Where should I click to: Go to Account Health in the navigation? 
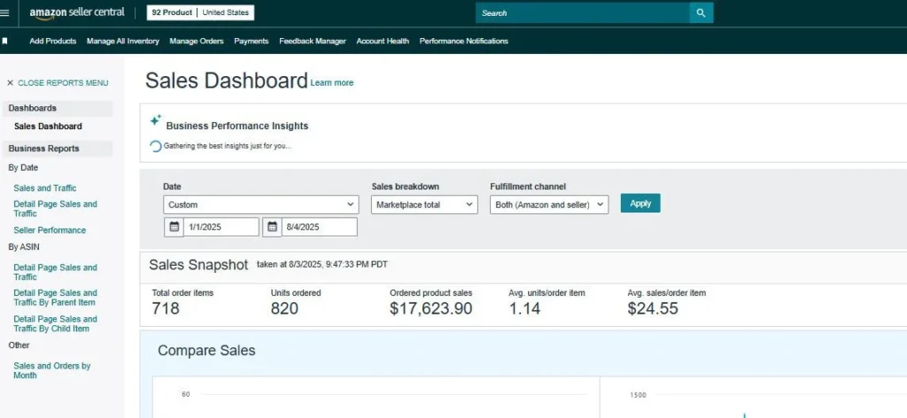383,41
